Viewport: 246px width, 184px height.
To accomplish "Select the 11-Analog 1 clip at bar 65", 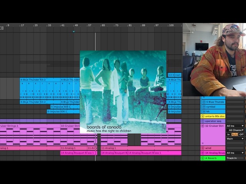I will (141, 148).
